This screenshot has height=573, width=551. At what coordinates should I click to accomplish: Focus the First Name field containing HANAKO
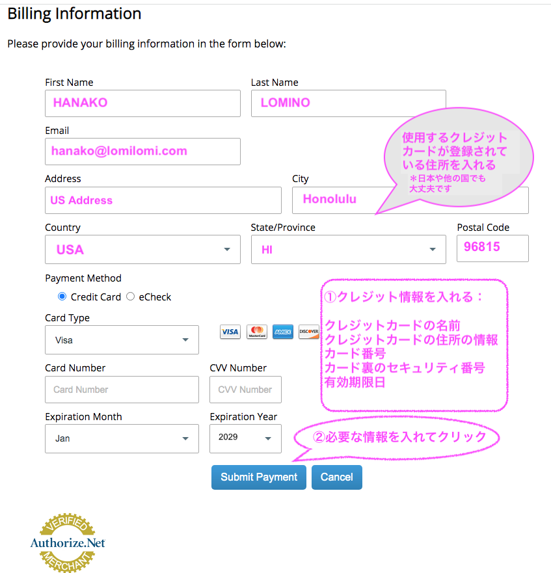coord(142,103)
